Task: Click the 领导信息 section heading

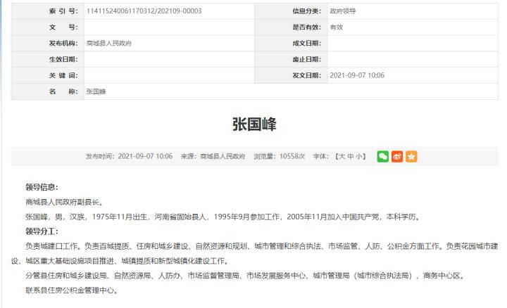Action: (x=42, y=187)
